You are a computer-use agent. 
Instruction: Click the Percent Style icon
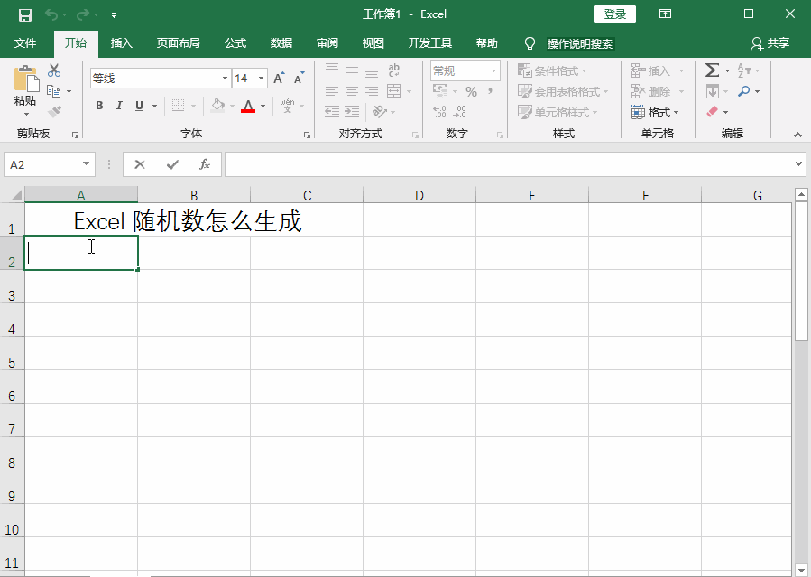tap(471, 91)
